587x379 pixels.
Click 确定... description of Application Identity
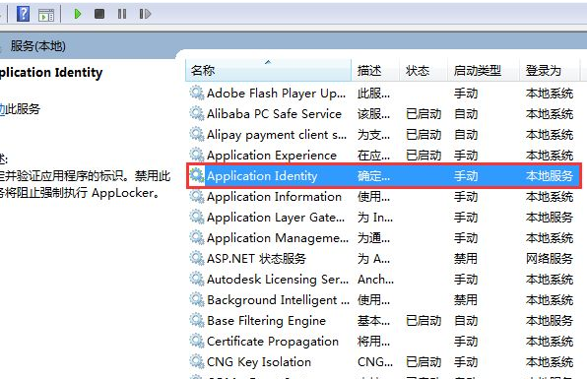pyautogui.click(x=373, y=176)
